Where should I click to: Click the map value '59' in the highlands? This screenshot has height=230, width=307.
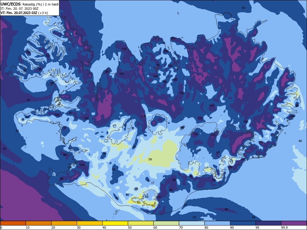[150, 159]
